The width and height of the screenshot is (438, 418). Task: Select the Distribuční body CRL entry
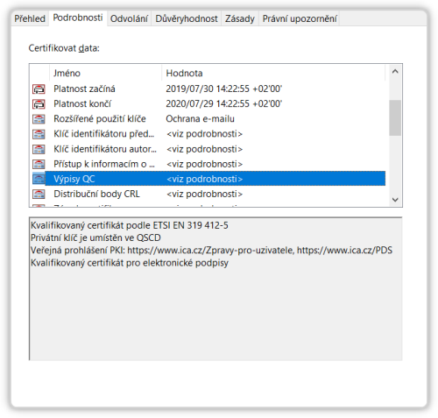pos(96,195)
